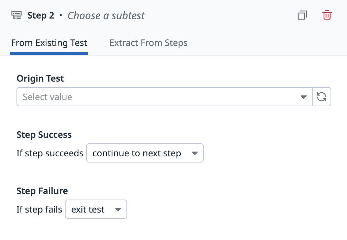Duplicate Step 2 using the copy icon

tap(302, 15)
